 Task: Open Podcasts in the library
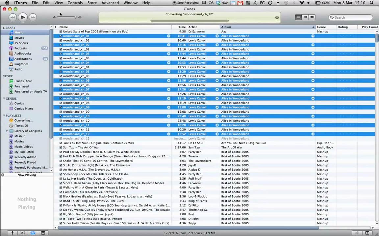pyautogui.click(x=20, y=49)
